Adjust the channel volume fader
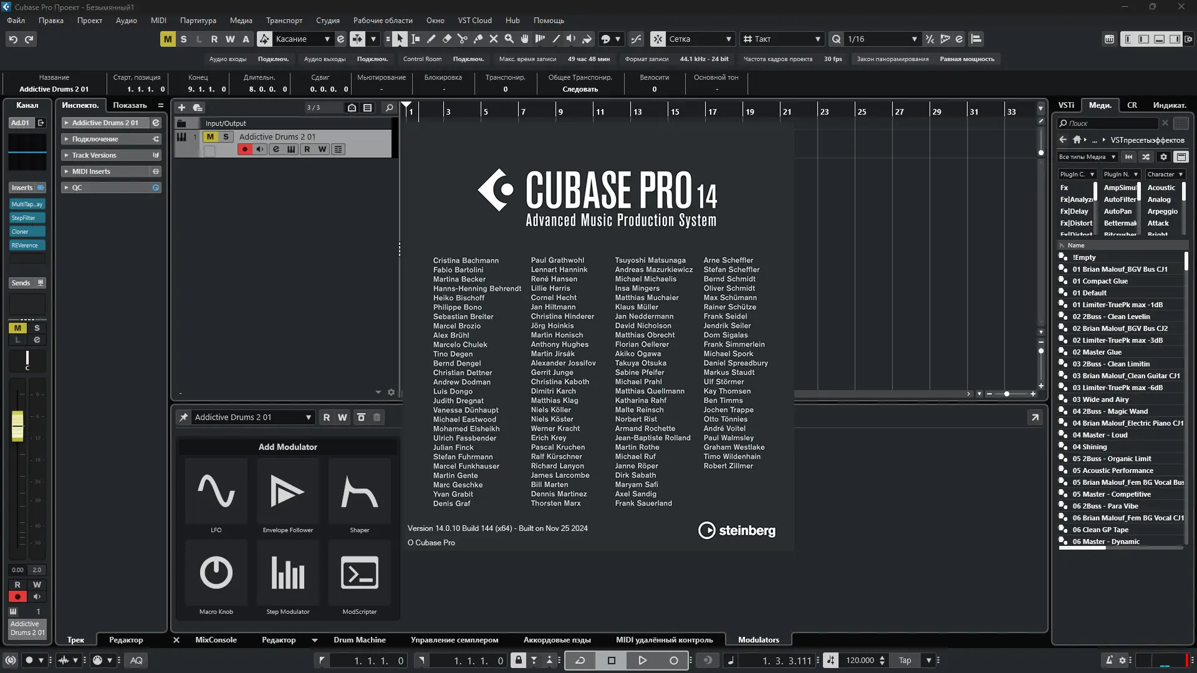This screenshot has width=1197, height=673. tap(17, 426)
